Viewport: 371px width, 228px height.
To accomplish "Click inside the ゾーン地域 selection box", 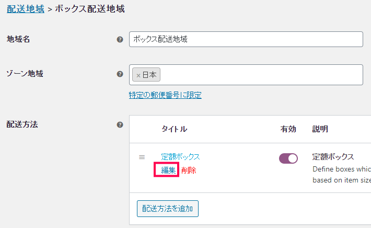I will (x=261, y=75).
